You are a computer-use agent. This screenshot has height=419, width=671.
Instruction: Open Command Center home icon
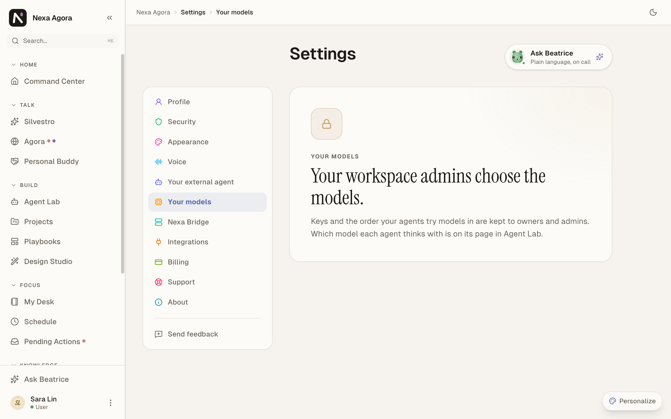click(x=15, y=81)
